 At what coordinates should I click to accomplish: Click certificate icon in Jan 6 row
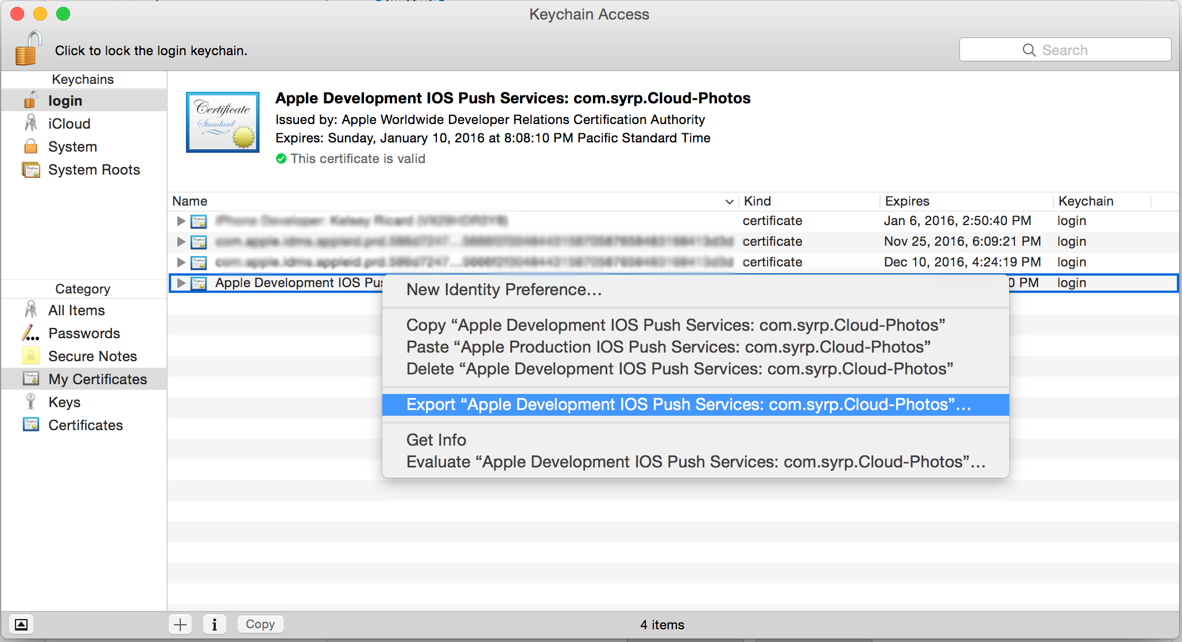click(199, 221)
